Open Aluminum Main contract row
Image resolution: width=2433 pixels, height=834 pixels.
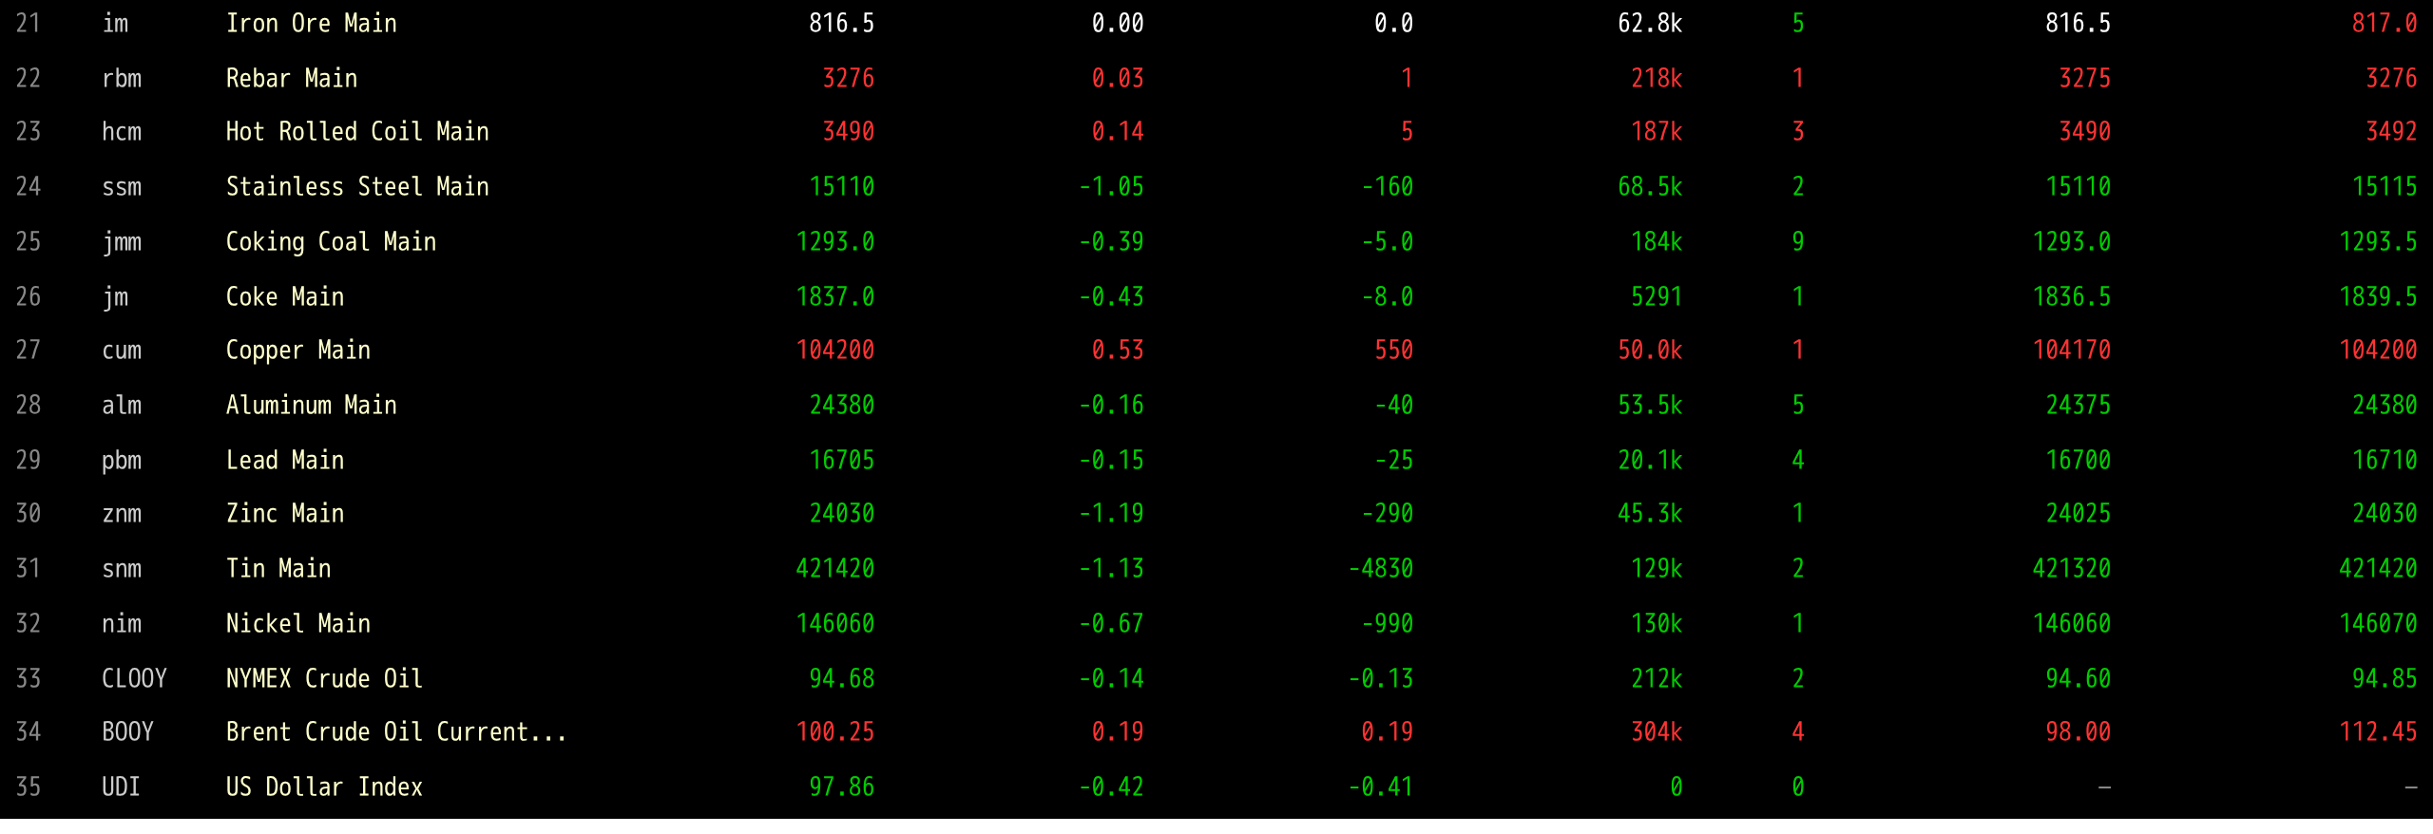[x=1216, y=405]
